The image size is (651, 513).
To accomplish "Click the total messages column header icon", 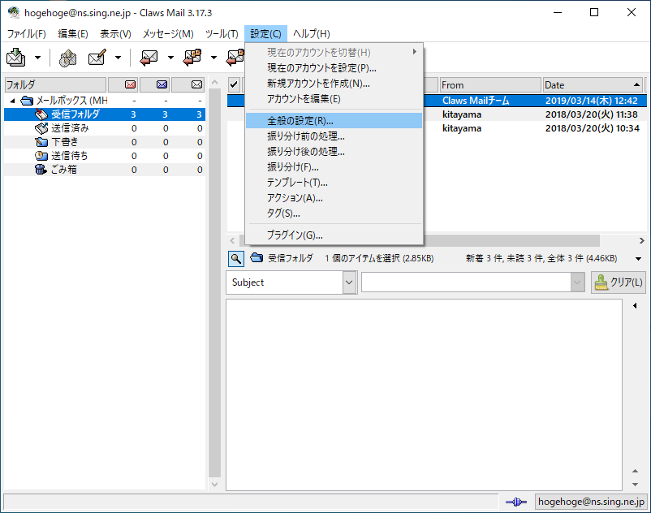I will [x=196, y=84].
